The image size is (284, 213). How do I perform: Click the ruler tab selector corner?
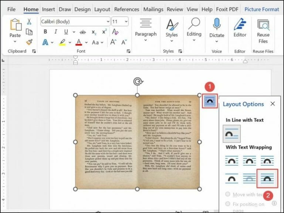3,61
